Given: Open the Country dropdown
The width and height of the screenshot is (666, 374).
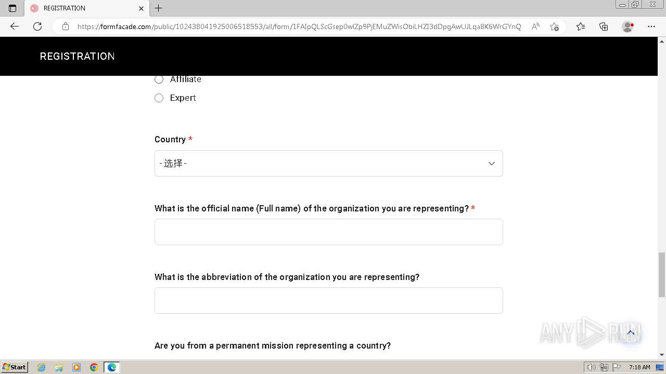Looking at the screenshot, I should coord(328,164).
